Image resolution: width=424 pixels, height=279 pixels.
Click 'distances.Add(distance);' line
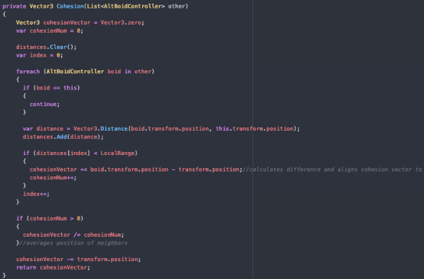point(63,137)
